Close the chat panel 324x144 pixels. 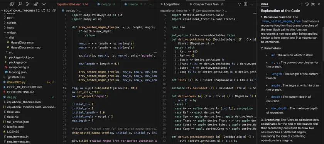[x=319, y=4]
